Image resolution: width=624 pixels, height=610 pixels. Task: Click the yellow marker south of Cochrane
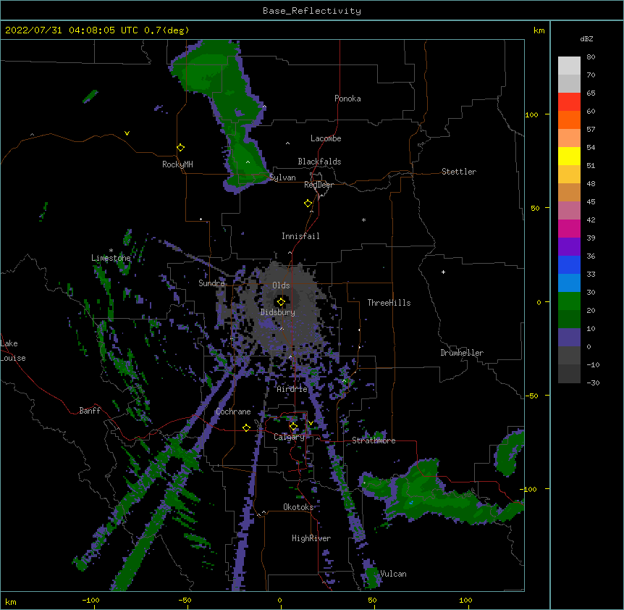246,427
